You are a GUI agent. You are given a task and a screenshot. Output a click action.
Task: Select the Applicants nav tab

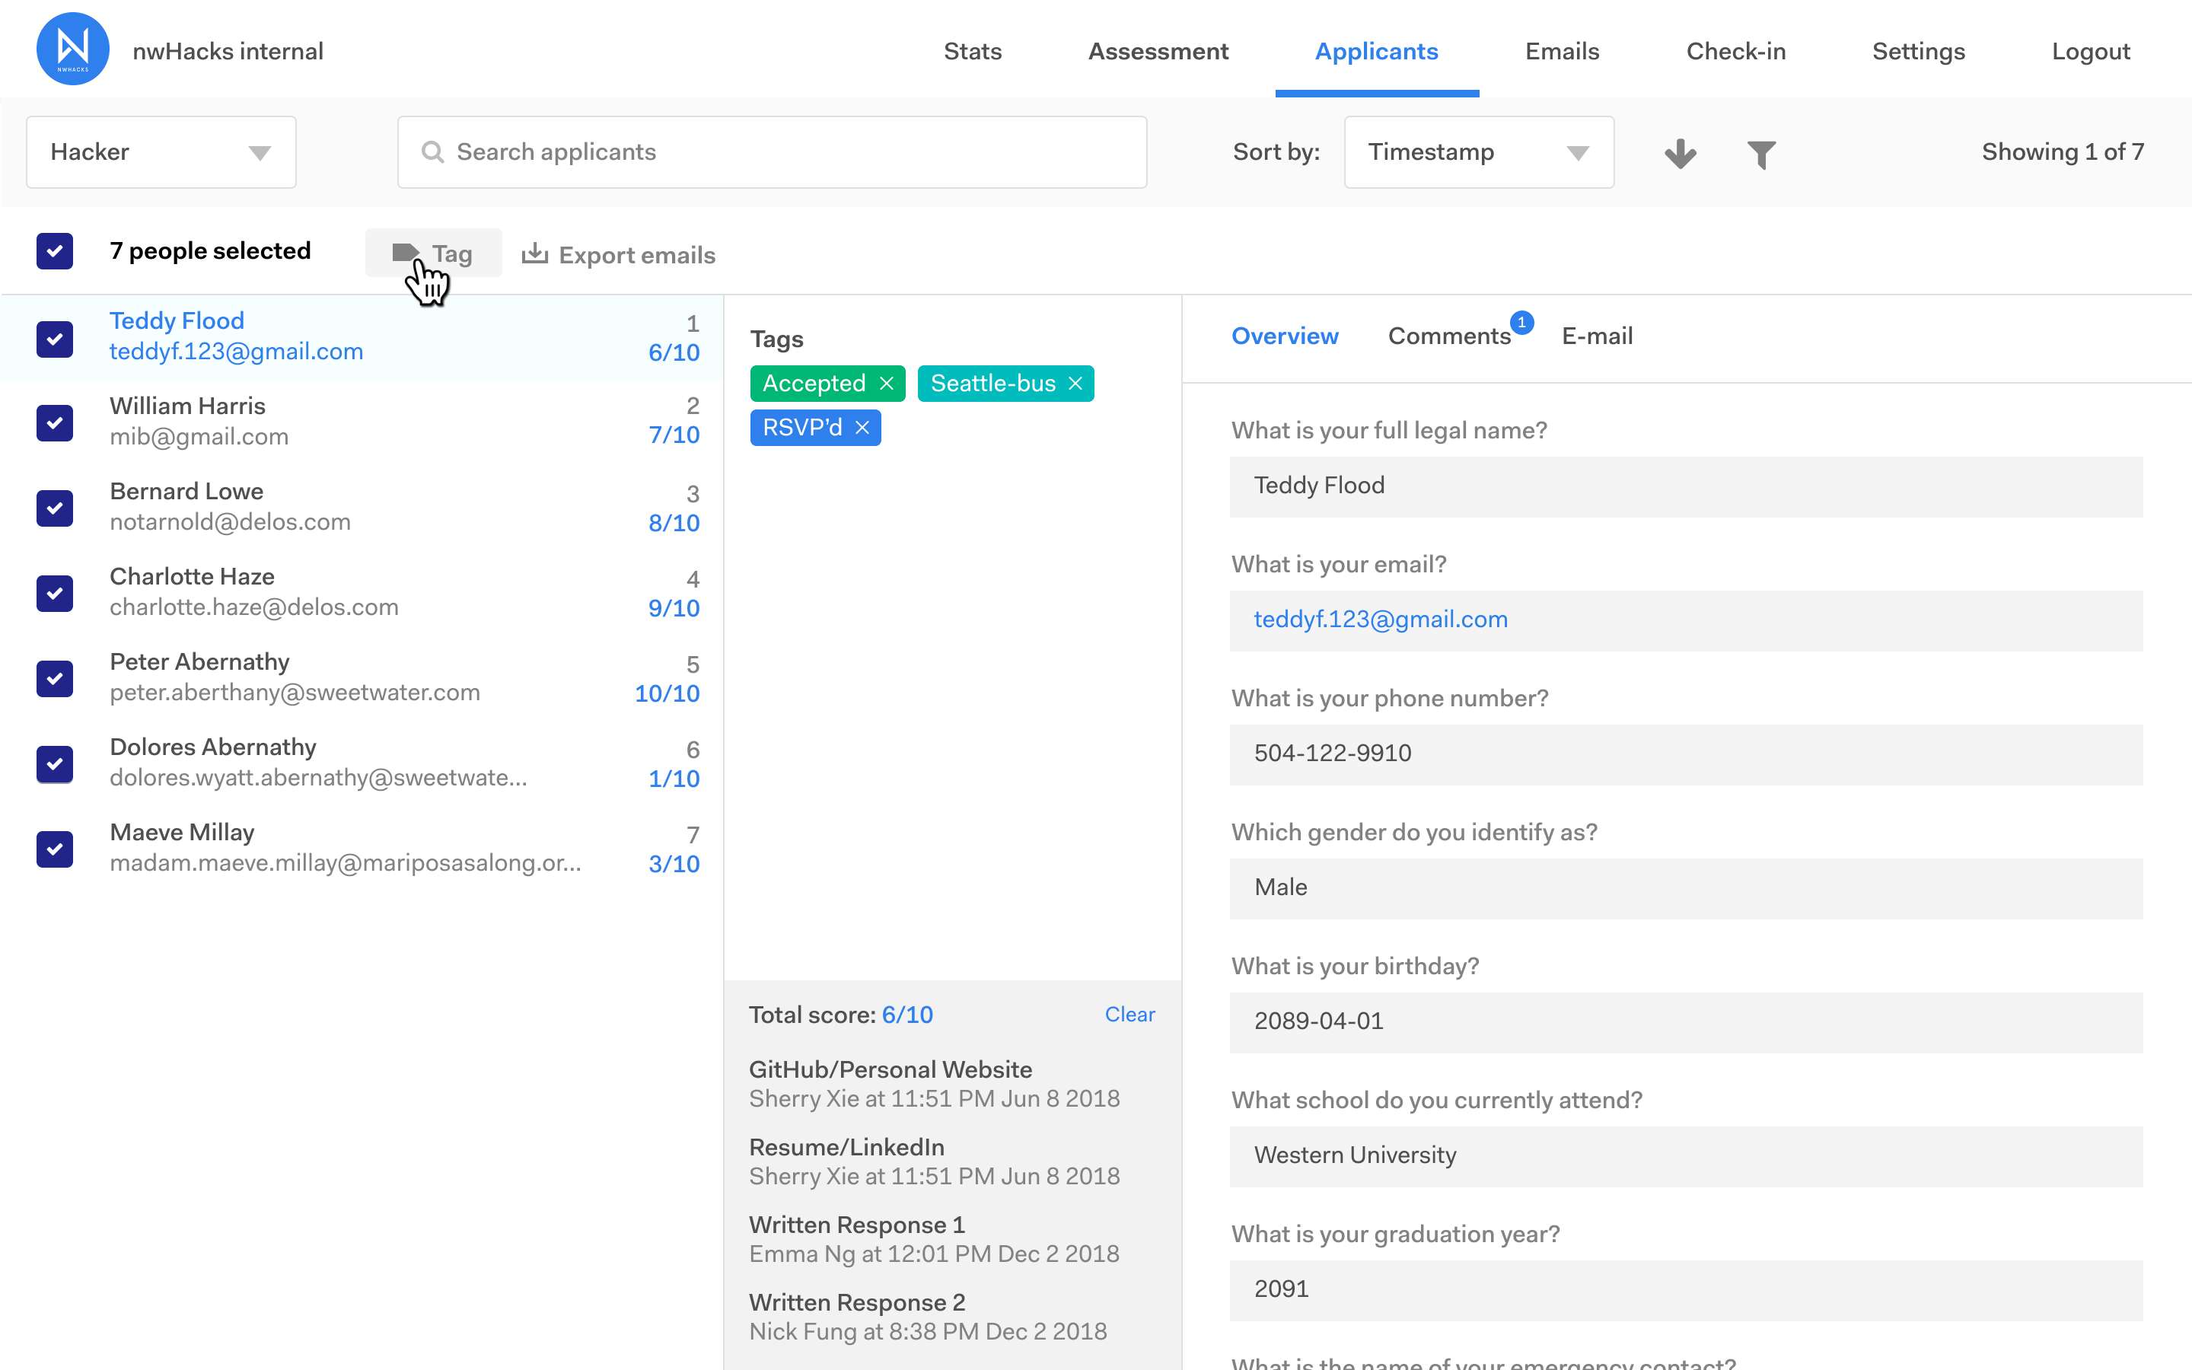pyautogui.click(x=1376, y=52)
